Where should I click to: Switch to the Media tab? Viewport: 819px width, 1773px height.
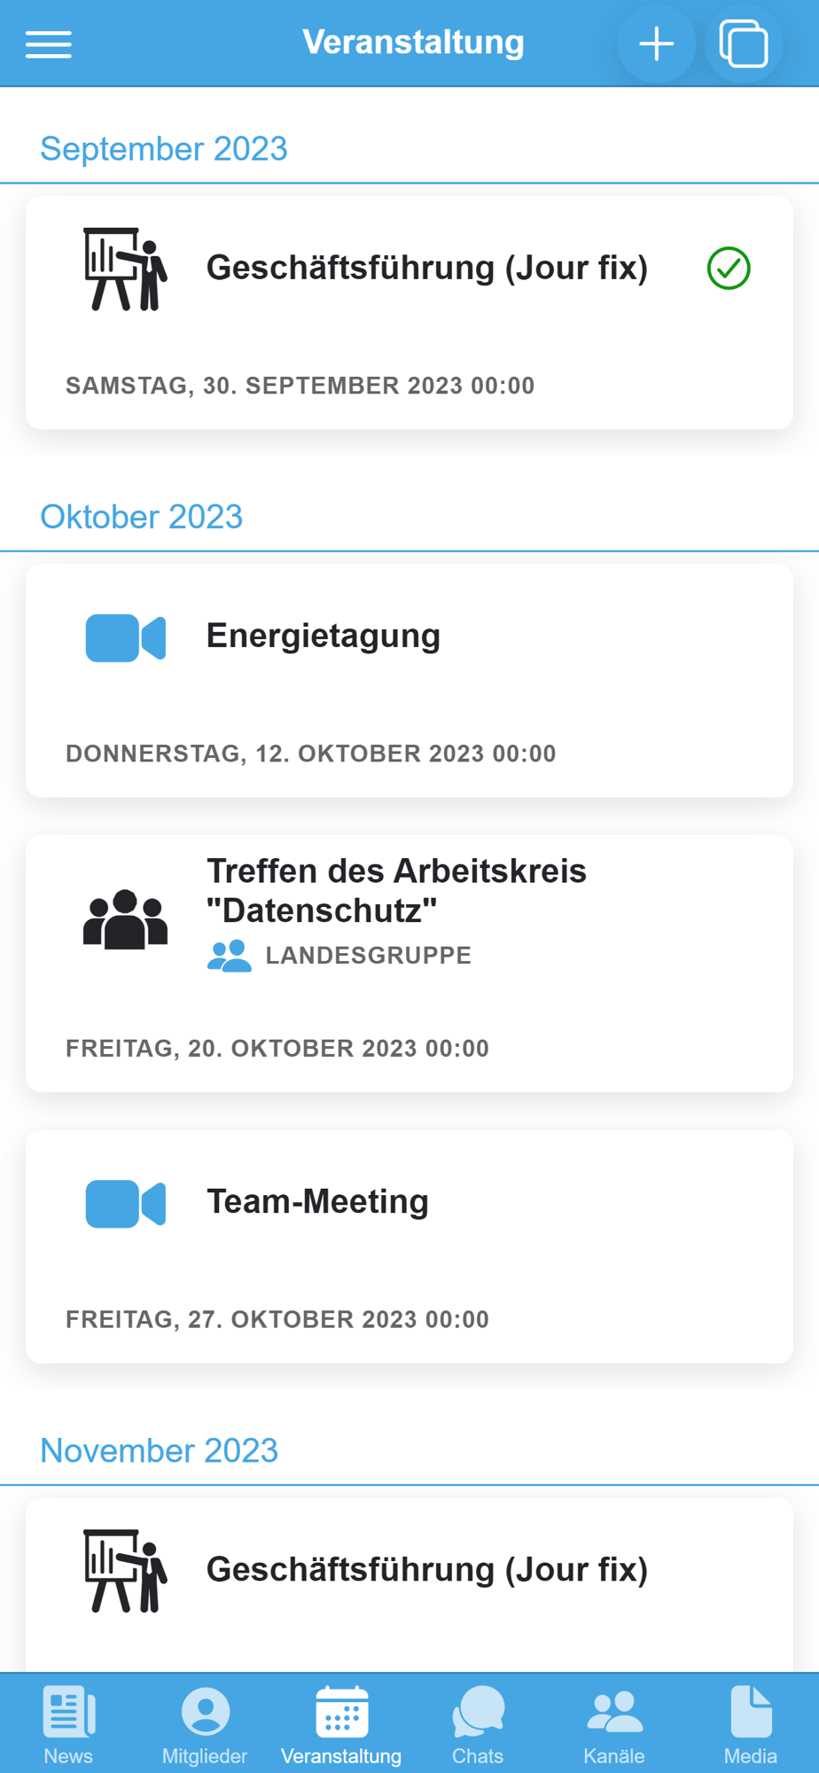pos(751,1724)
